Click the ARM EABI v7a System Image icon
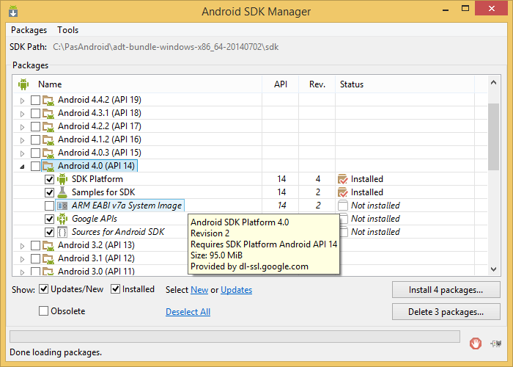 (x=62, y=206)
